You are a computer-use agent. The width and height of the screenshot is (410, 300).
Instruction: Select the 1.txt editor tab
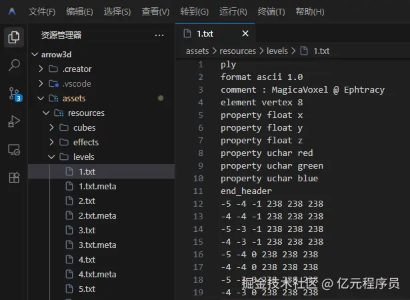coord(215,33)
